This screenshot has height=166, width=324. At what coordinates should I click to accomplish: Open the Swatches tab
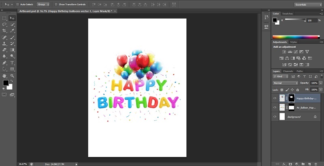tap(288, 14)
